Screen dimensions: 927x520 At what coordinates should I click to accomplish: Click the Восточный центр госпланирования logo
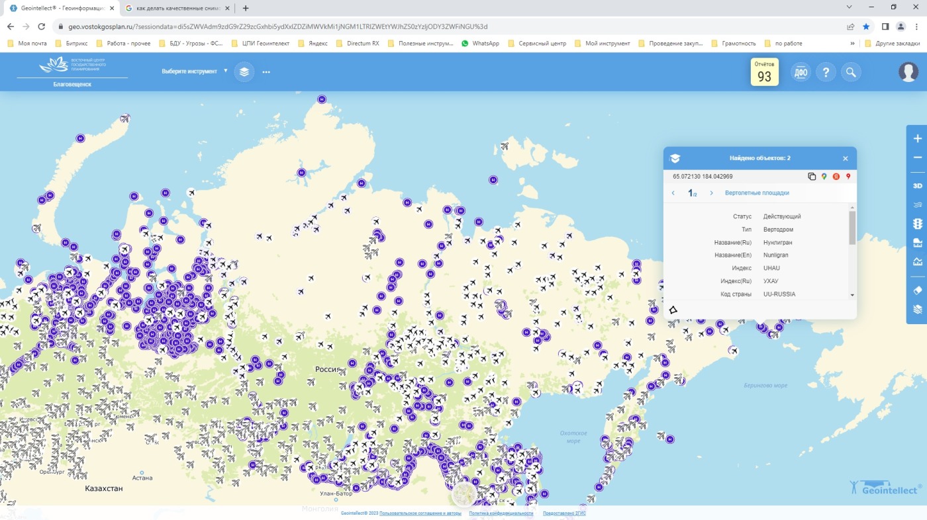pyautogui.click(x=72, y=65)
